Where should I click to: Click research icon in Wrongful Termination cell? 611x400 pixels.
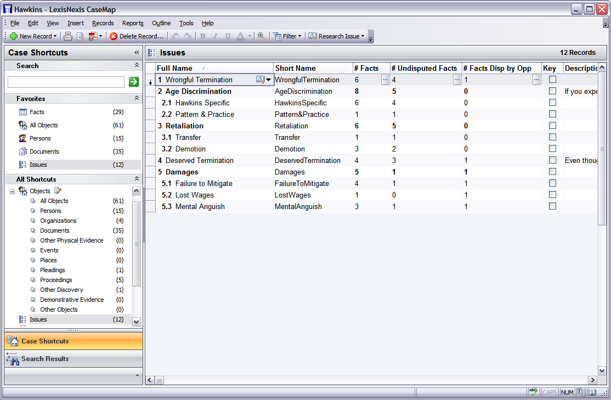pyautogui.click(x=260, y=80)
